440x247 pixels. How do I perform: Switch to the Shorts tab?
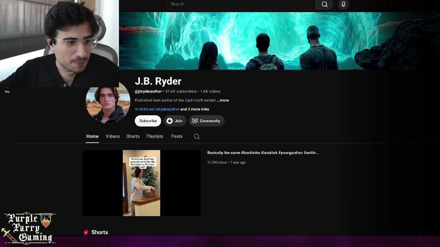click(x=133, y=136)
